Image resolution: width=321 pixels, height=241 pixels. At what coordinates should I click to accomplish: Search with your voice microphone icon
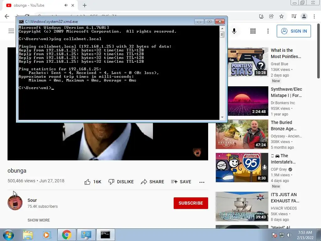[x=234, y=31]
